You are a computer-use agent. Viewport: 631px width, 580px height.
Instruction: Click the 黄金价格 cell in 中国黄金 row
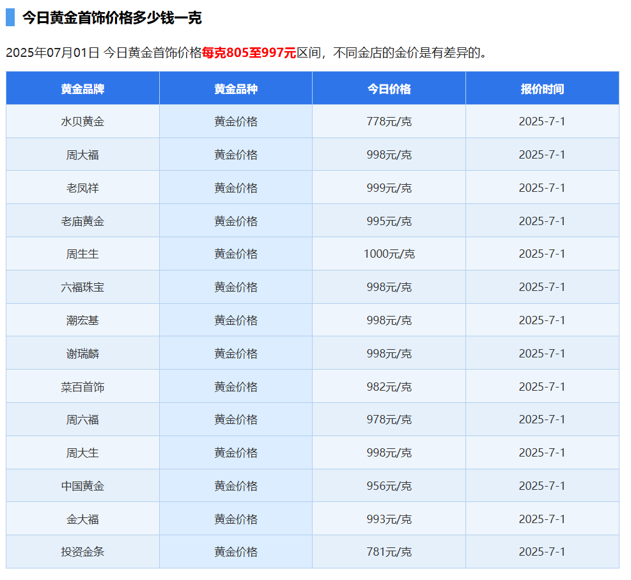(236, 486)
